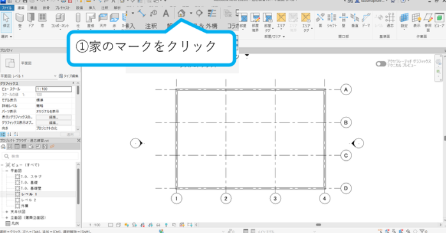The width and height of the screenshot is (446, 233).
Task: Switch to the 設備 (Systems) ribbon tab
Action: (x=79, y=8)
